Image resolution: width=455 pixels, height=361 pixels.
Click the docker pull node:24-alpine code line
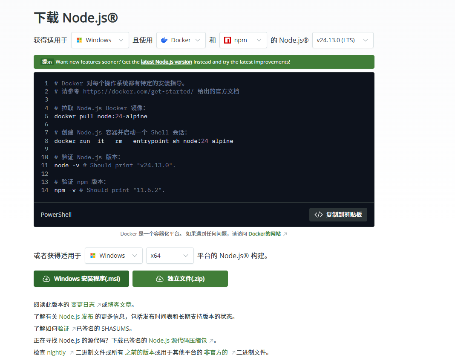[101, 116]
